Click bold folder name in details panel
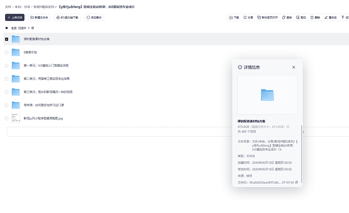 click(x=251, y=121)
